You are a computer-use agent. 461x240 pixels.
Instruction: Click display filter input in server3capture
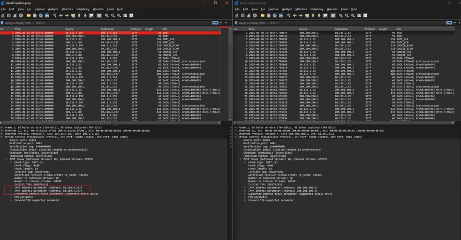pos(341,23)
